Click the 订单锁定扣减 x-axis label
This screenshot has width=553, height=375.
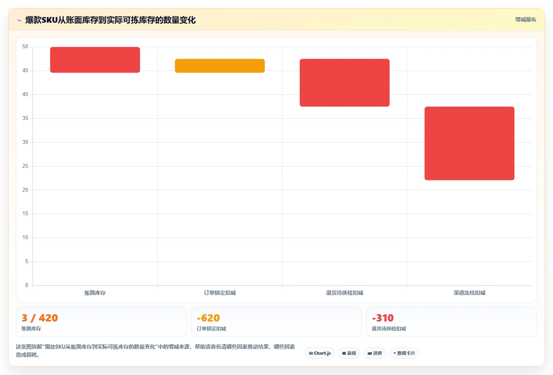(220, 293)
